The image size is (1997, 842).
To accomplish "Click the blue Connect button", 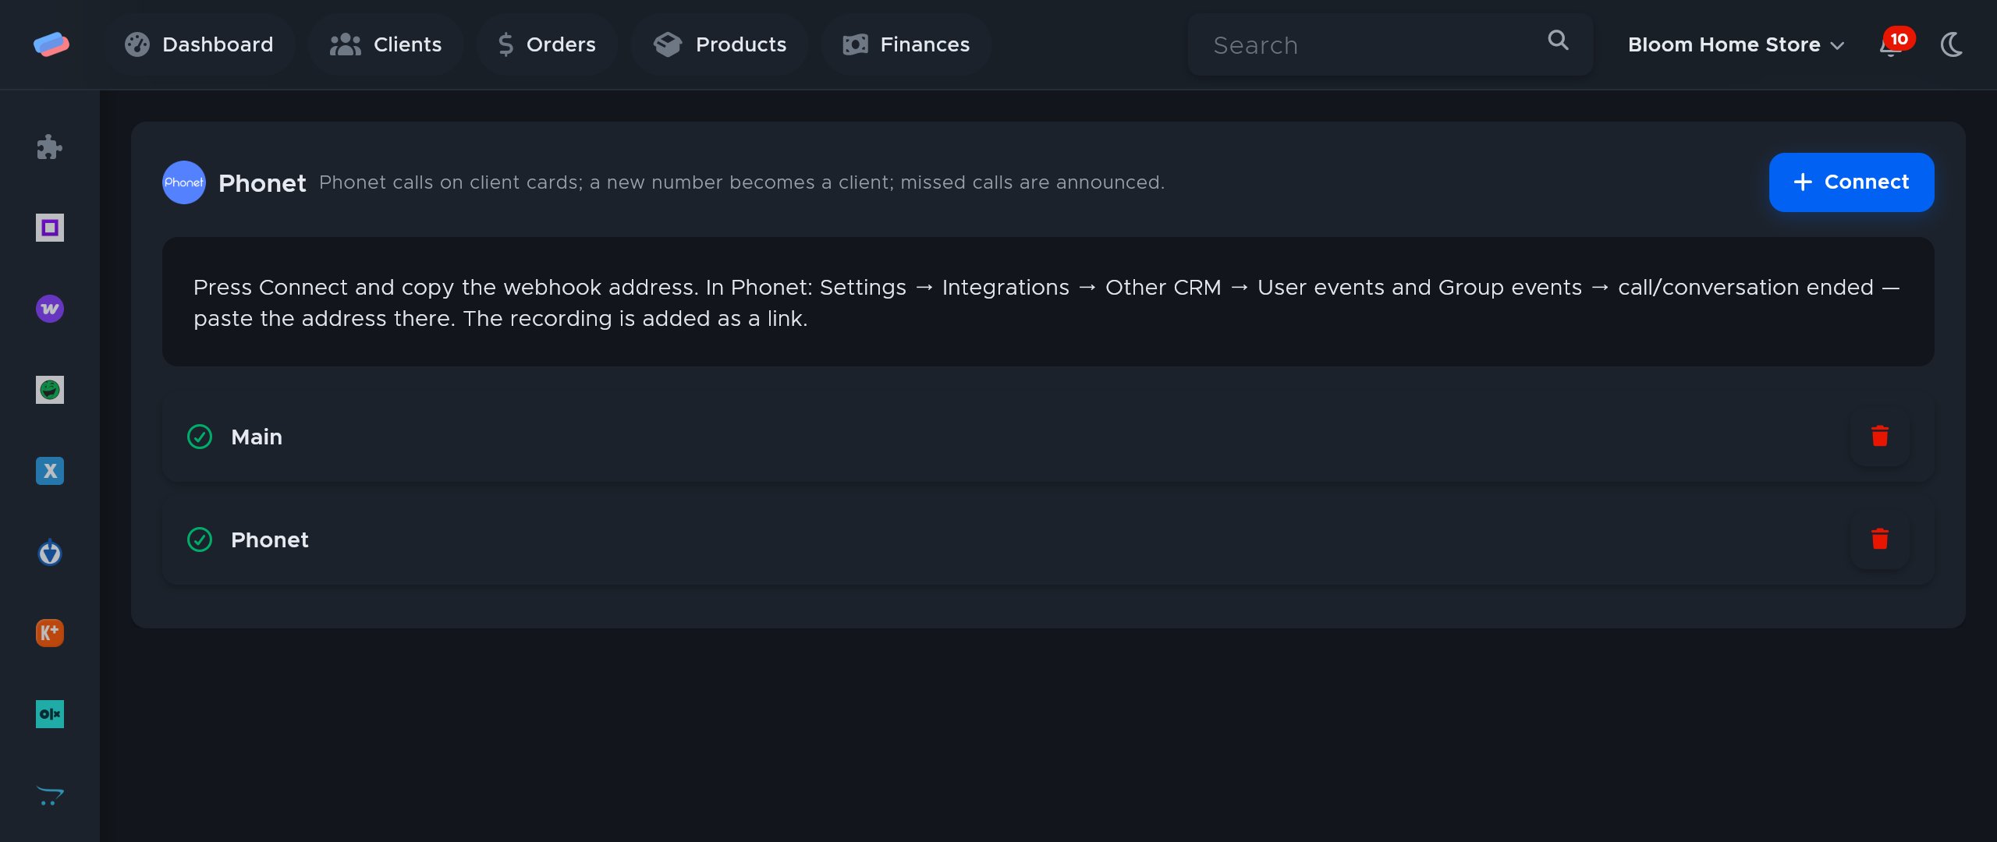I will [x=1851, y=182].
